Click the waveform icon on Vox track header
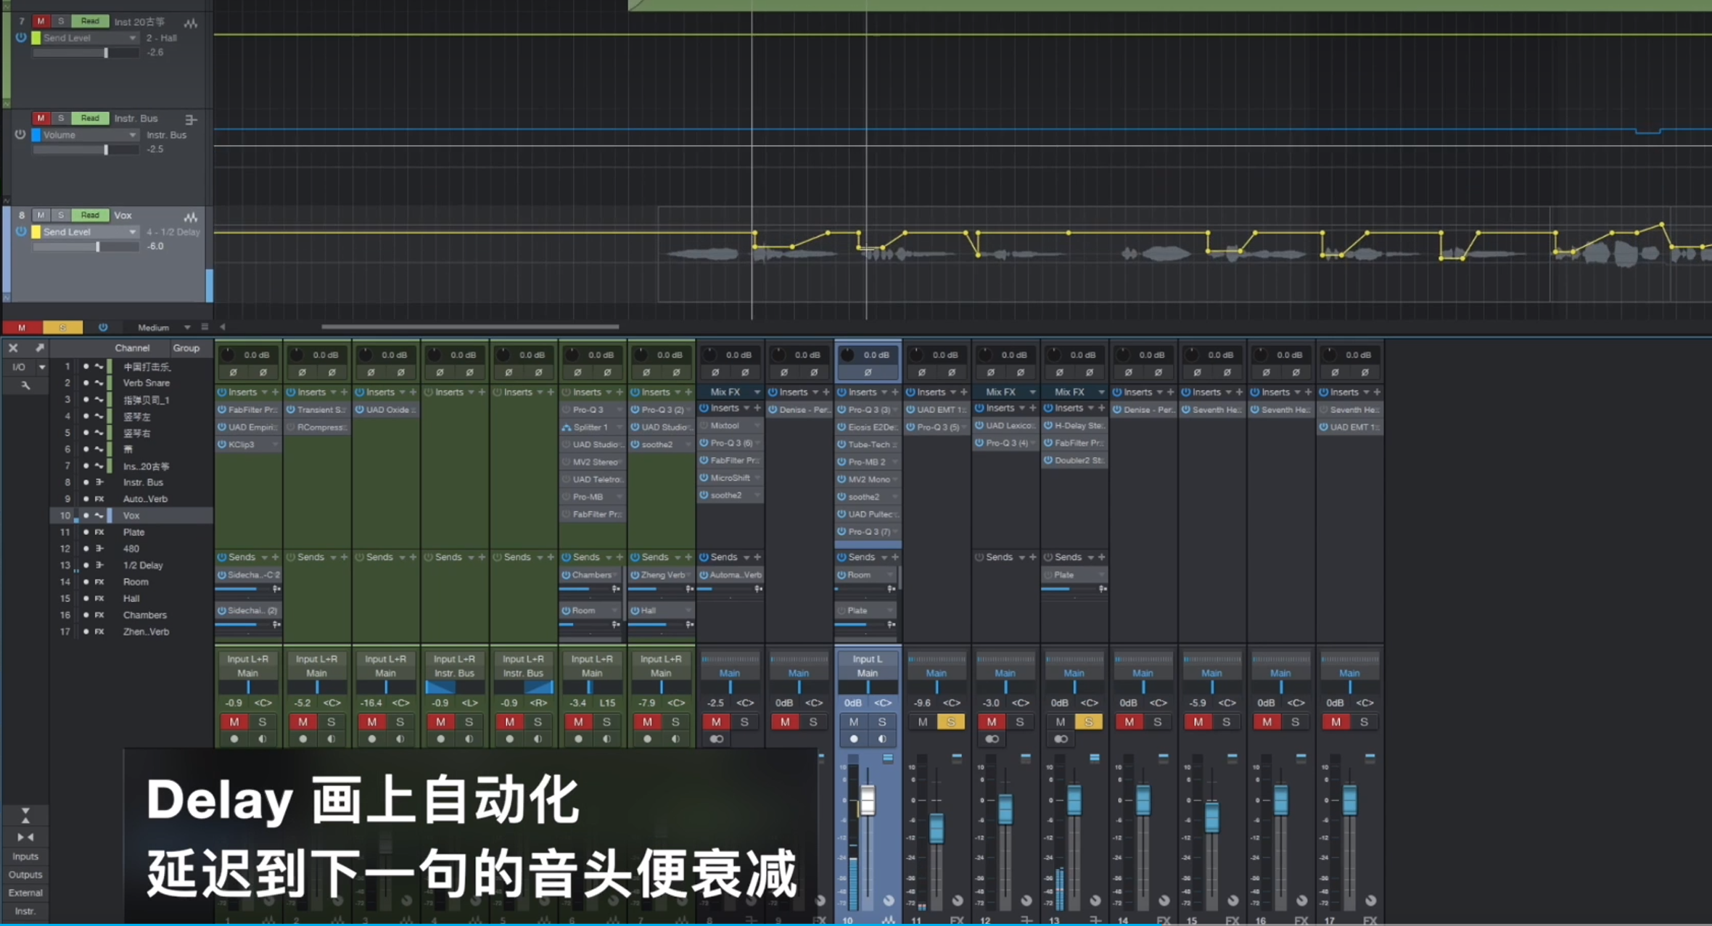The image size is (1712, 926). click(x=191, y=217)
